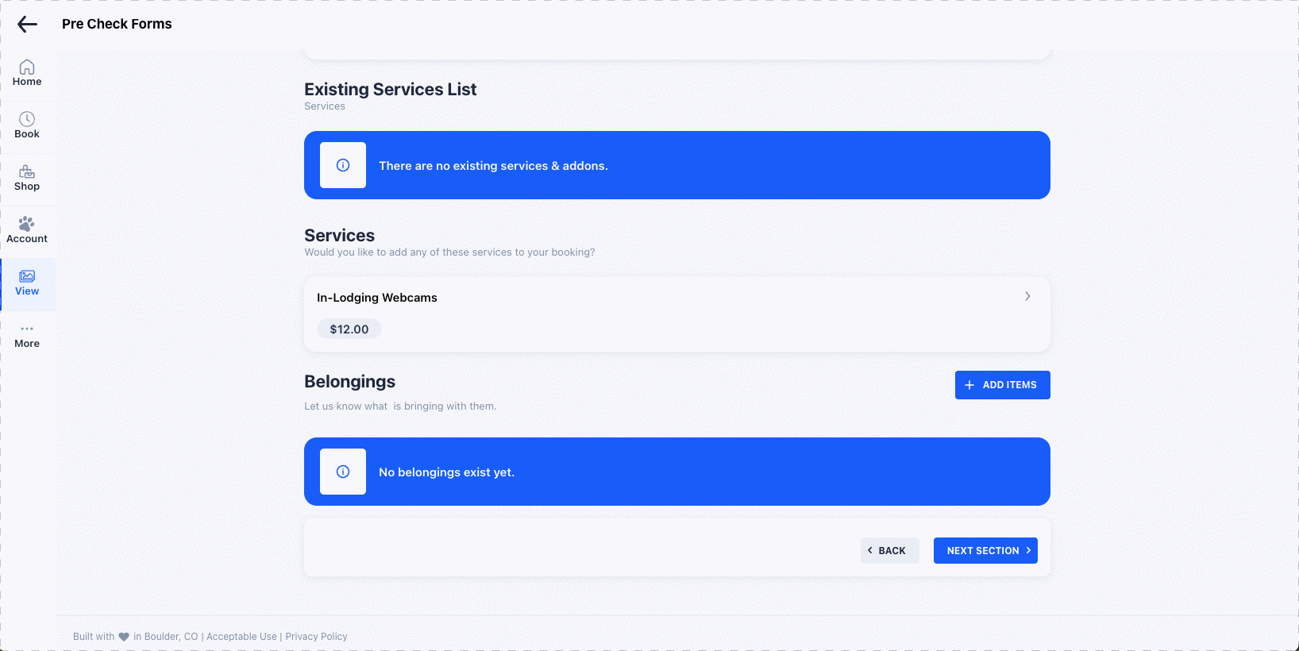
Task: Open the Privacy Policy link
Action: pyautogui.click(x=317, y=637)
